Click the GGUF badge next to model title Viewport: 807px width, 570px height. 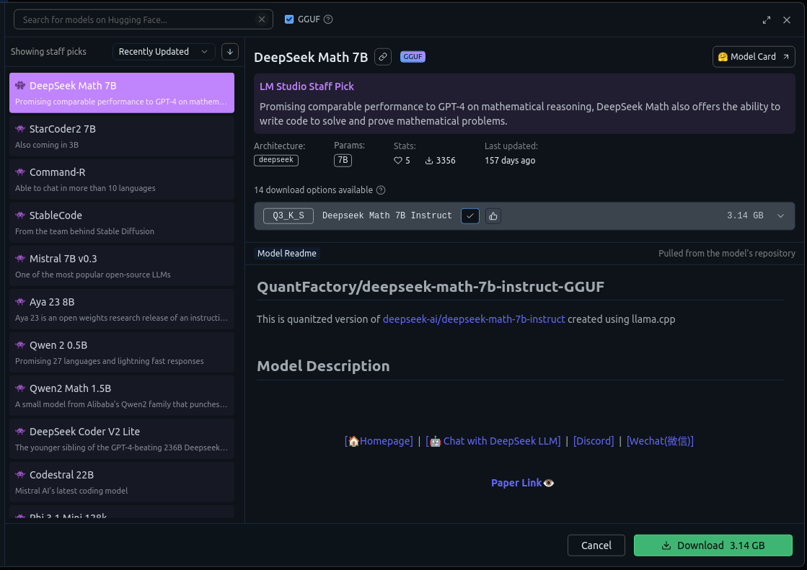pyautogui.click(x=413, y=57)
